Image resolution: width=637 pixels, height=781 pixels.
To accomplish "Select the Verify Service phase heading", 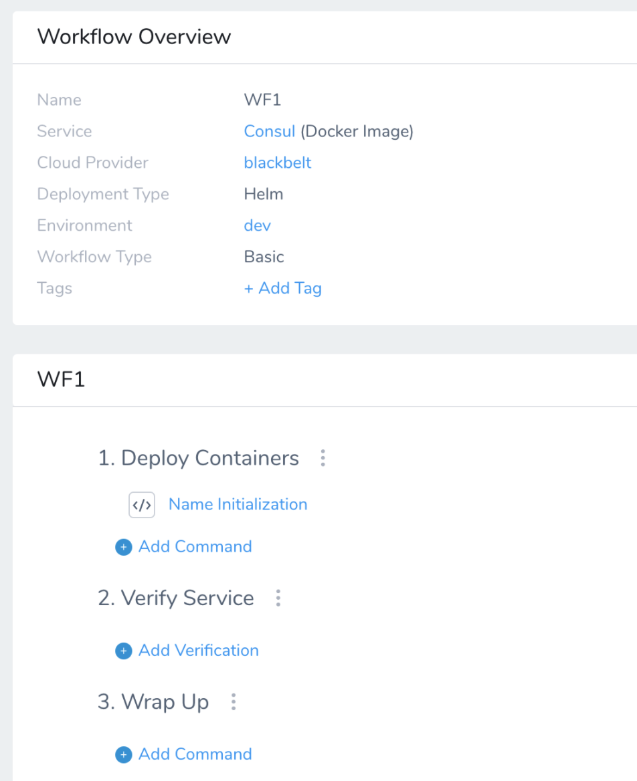I will click(x=176, y=598).
